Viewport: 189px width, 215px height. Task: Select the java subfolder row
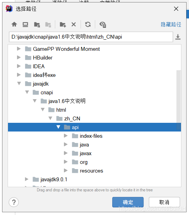coord(94,145)
